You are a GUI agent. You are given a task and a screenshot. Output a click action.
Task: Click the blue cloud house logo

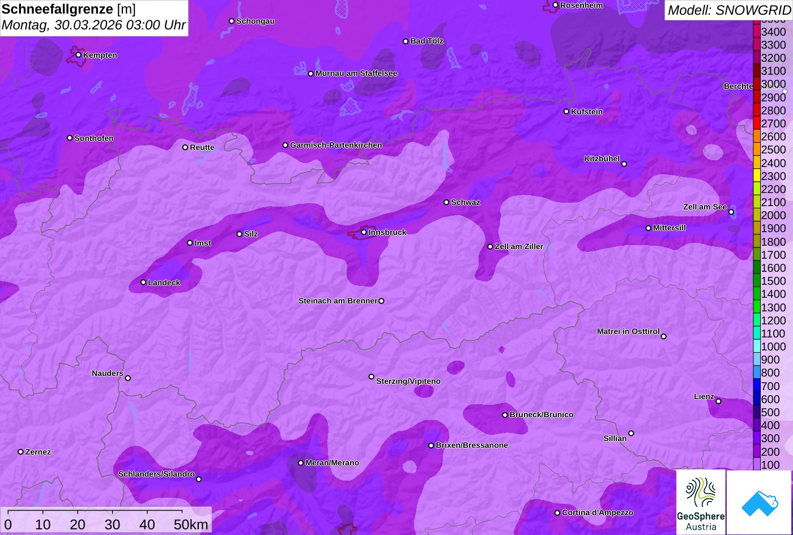[x=759, y=502]
